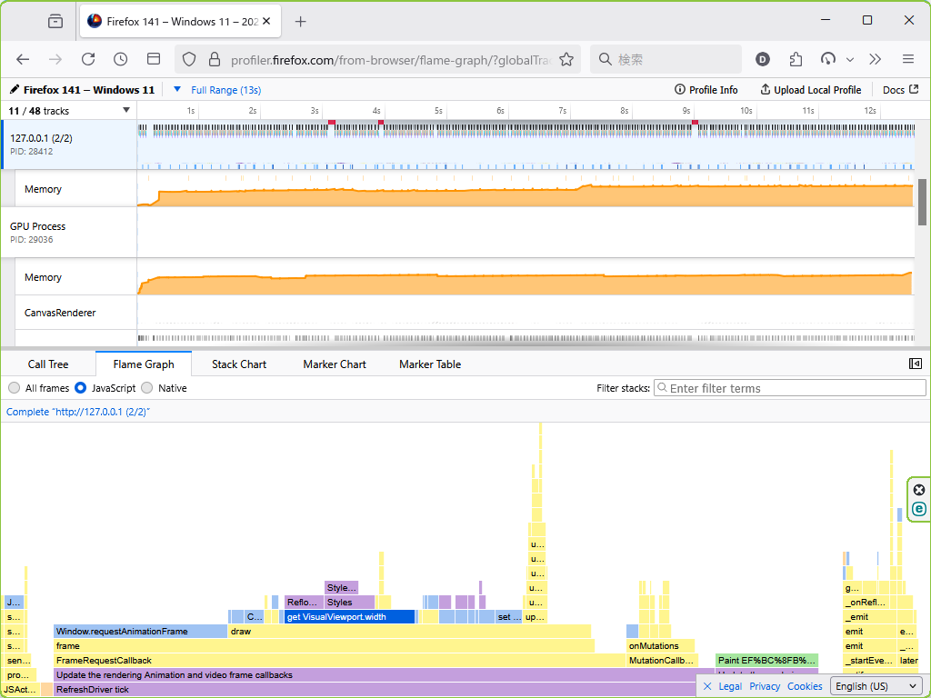Open tracking protection shield icon
Screen dimensions: 931x698
pyautogui.click(x=189, y=59)
